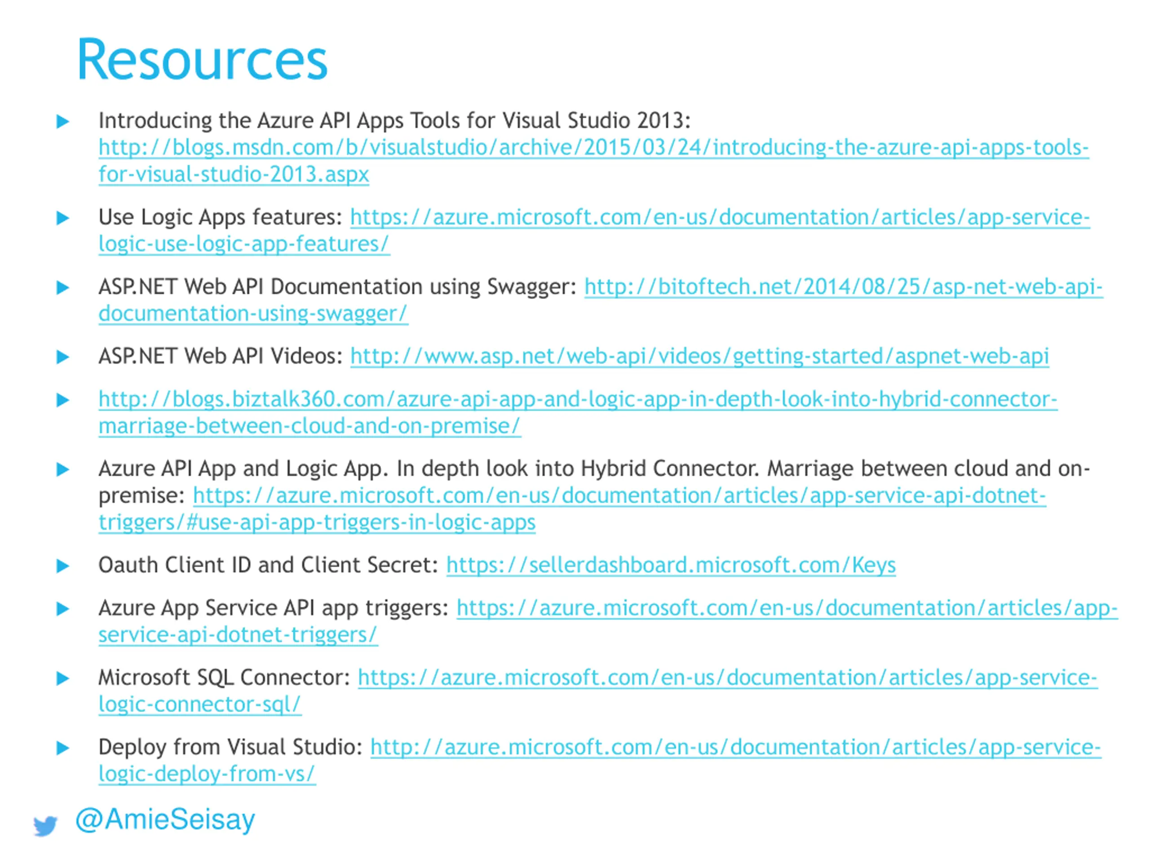This screenshot has width=1150, height=862.
Task: Click the Twitter bird icon
Action: pos(46,826)
